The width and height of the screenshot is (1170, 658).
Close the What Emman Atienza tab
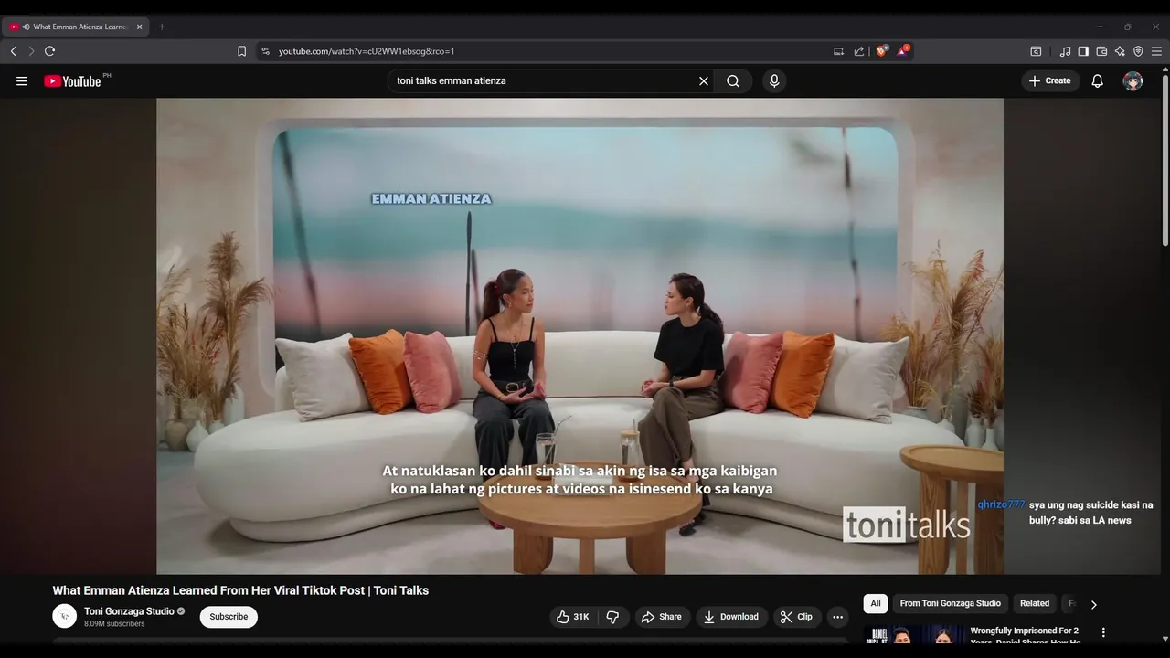pos(139,27)
